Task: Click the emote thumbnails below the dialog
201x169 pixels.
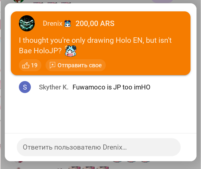Action: click(x=88, y=168)
